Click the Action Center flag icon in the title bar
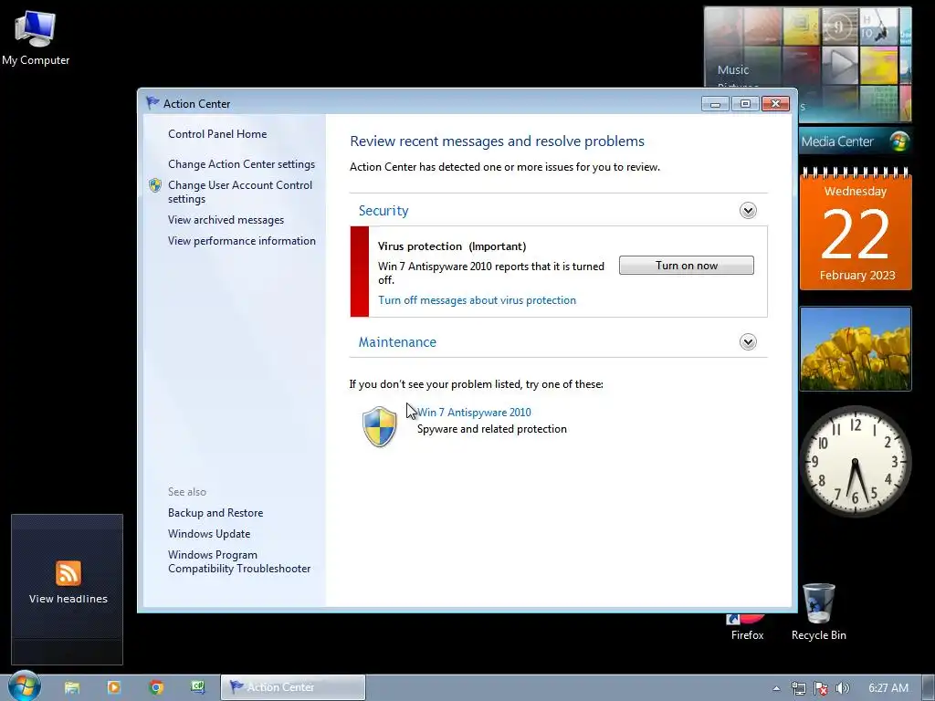 pos(152,103)
